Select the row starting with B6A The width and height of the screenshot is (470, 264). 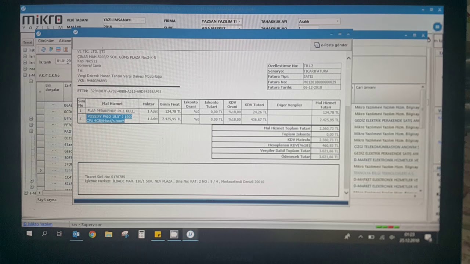[54, 105]
